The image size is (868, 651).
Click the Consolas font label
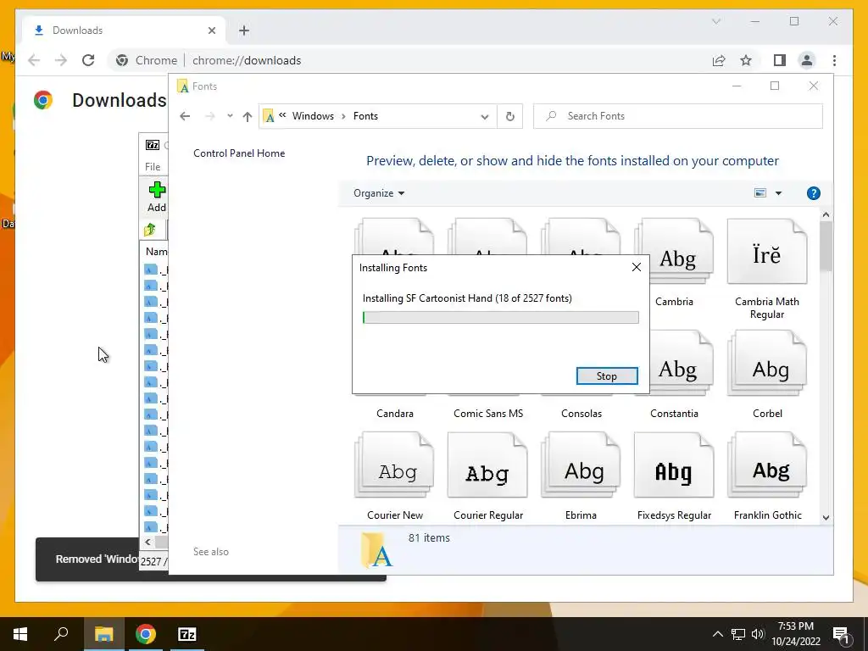tap(581, 414)
